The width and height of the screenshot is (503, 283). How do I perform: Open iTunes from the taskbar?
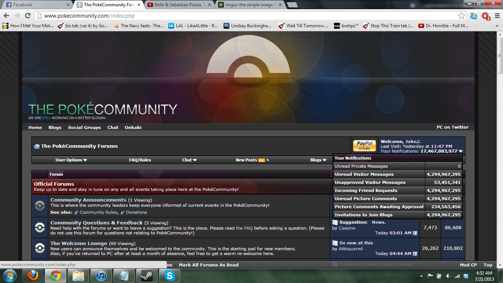[101, 275]
